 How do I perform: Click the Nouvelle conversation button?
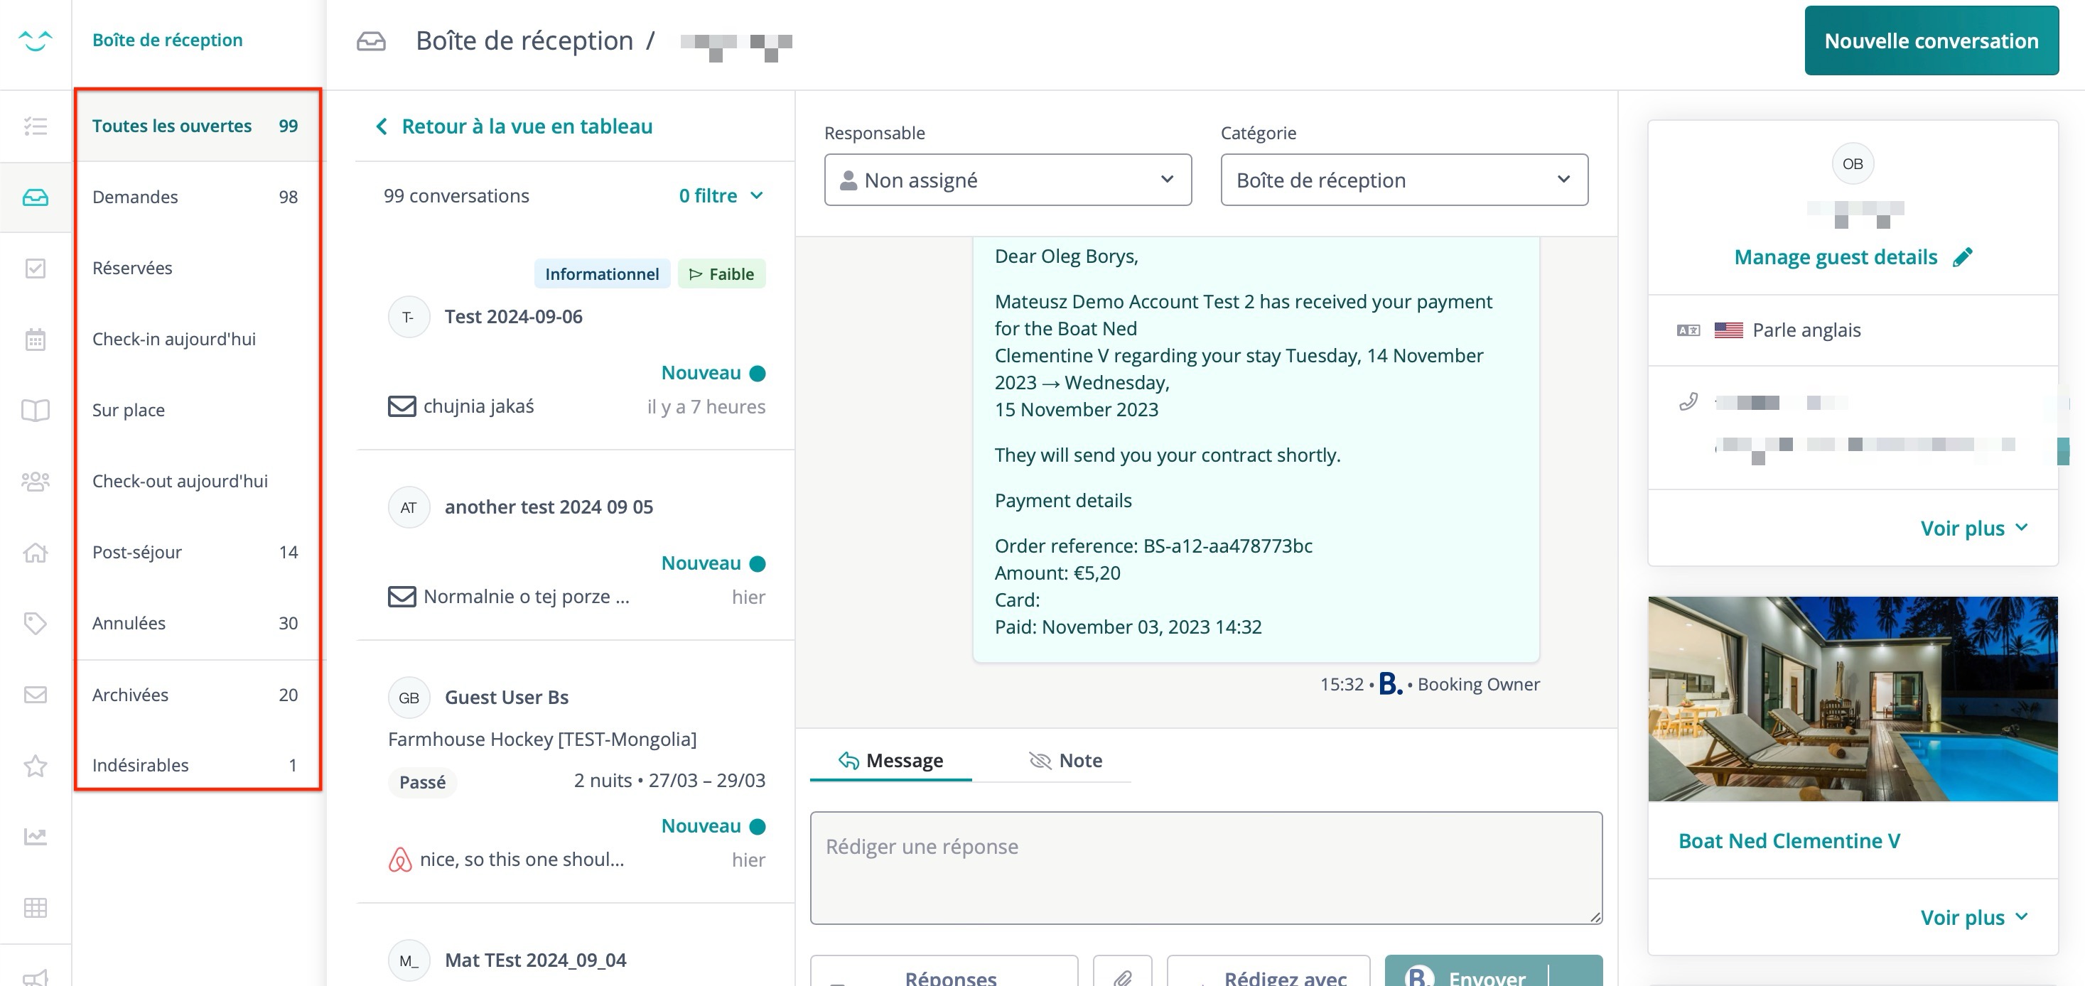pos(1930,40)
